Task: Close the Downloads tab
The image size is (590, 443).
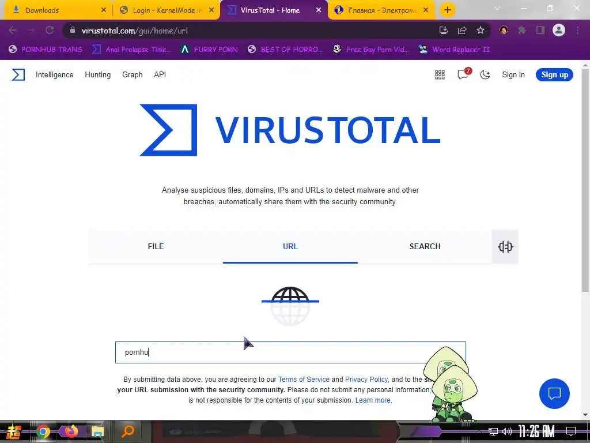Action: [104, 10]
